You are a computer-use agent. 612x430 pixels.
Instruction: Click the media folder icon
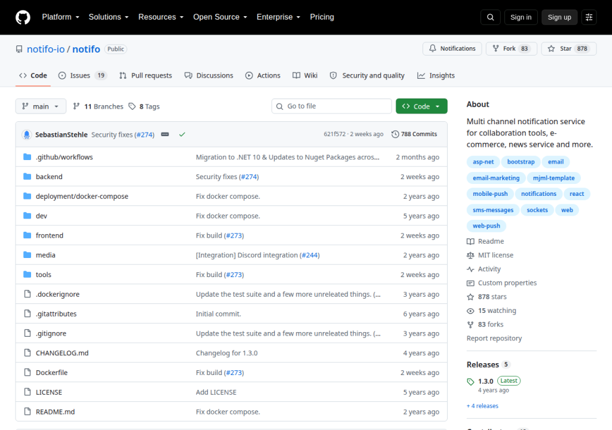(x=27, y=255)
